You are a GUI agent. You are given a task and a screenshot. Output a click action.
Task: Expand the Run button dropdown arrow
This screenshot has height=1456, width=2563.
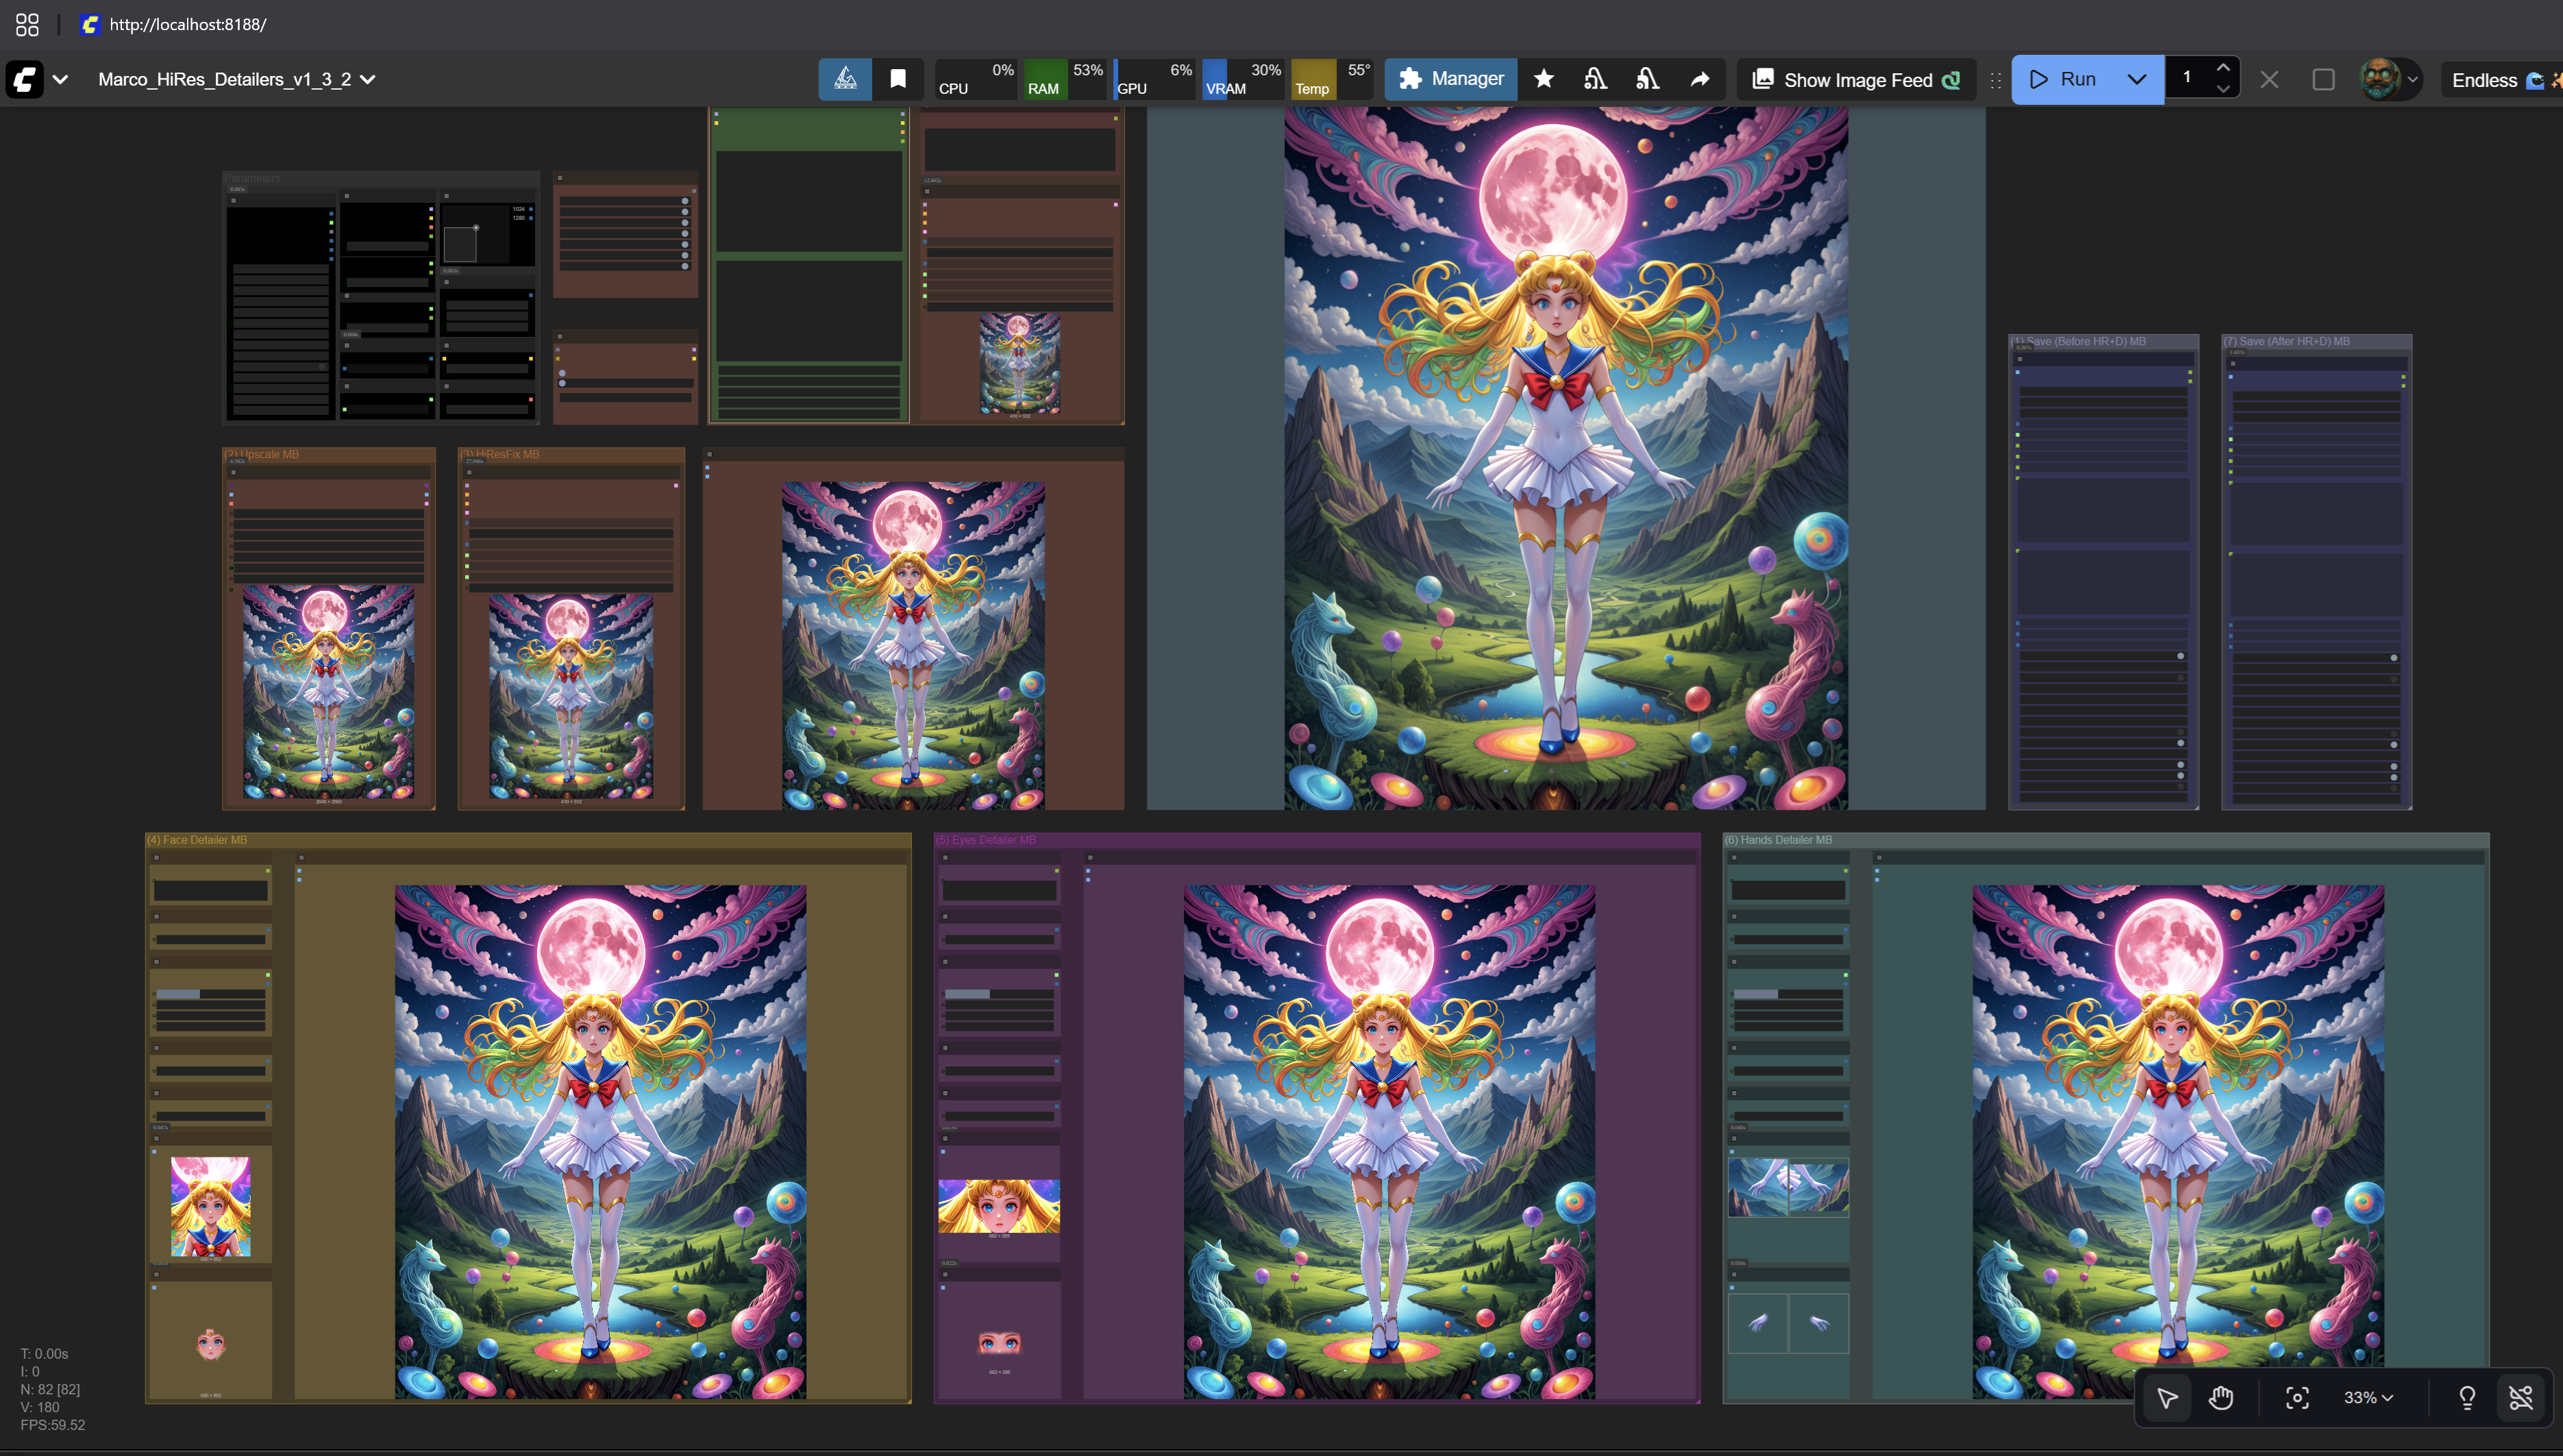point(2137,79)
